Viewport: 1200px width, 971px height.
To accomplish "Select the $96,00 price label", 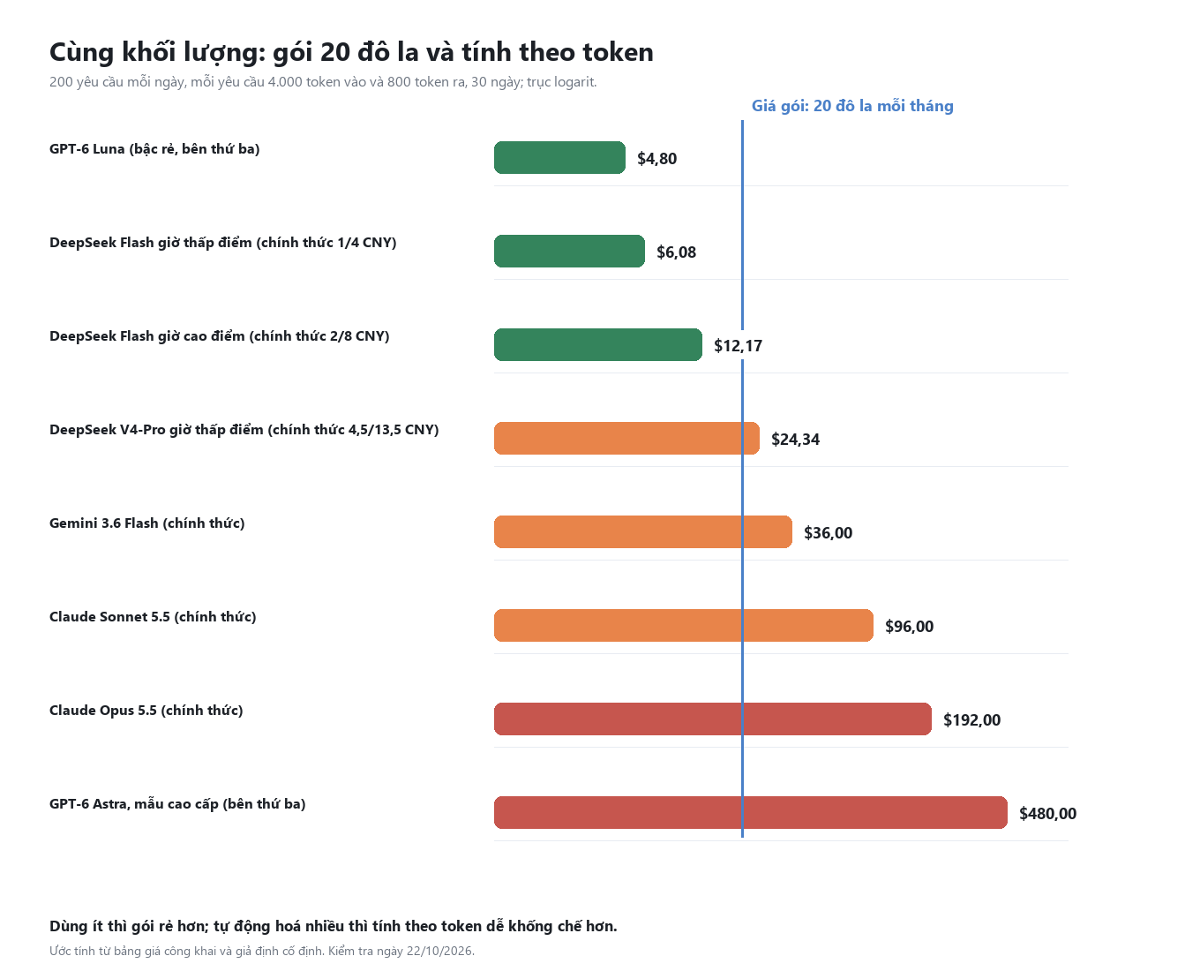I will click(x=910, y=627).
